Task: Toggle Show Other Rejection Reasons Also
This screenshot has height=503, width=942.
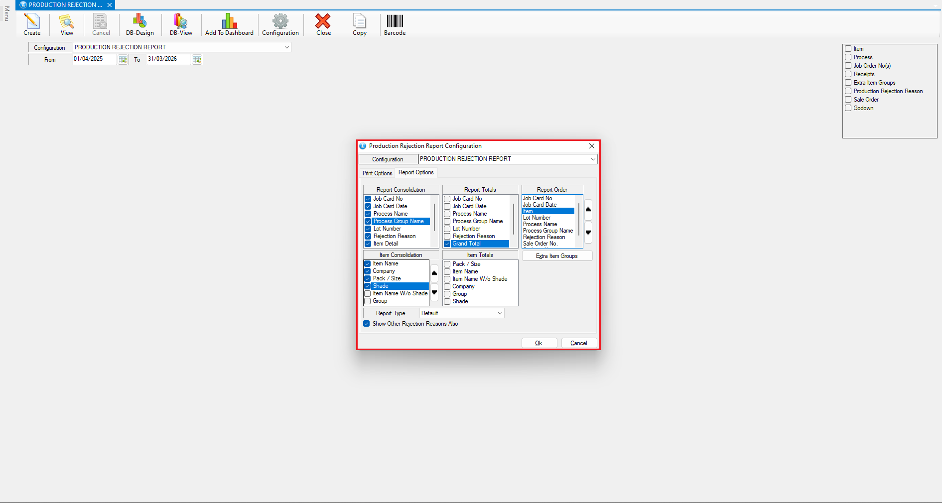Action: tap(367, 324)
